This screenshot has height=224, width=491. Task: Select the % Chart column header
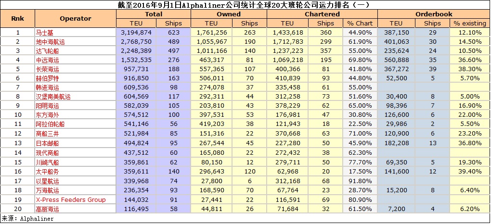[x=360, y=23]
